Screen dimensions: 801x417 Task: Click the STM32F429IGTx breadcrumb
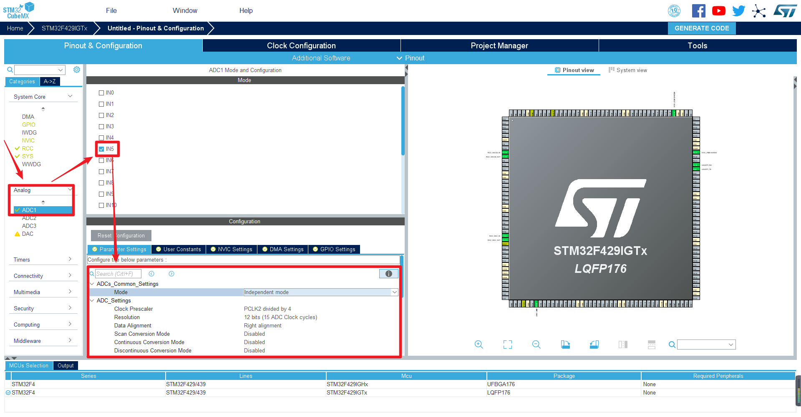pos(64,28)
